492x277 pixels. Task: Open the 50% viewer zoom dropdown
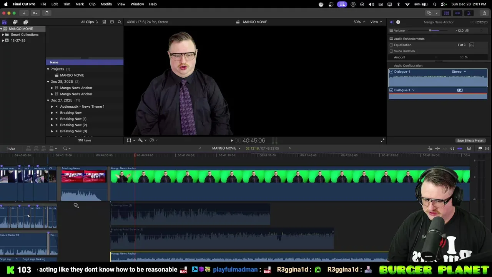point(359,22)
